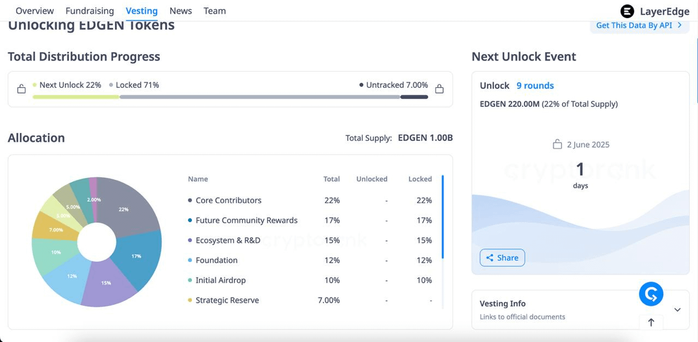Viewport: 698px width, 342px height.
Task: Switch to the Fundraising tab
Action: pos(90,10)
